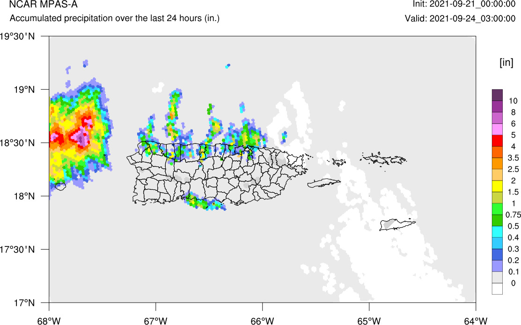Click the legend value "0.2"

click(x=514, y=260)
